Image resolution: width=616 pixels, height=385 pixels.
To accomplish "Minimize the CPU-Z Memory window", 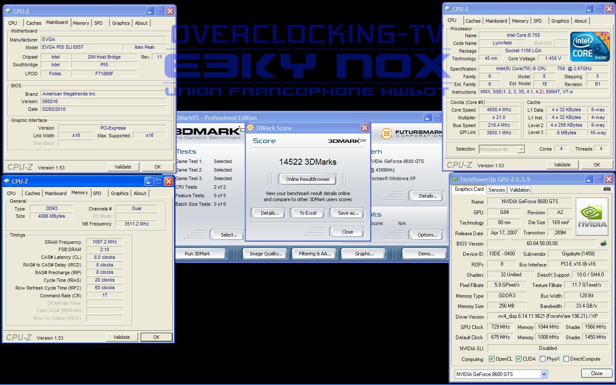I will click(148, 181).
